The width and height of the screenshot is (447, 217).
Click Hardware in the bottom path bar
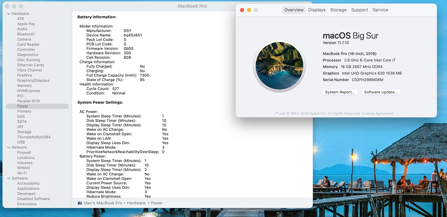pyautogui.click(x=136, y=203)
